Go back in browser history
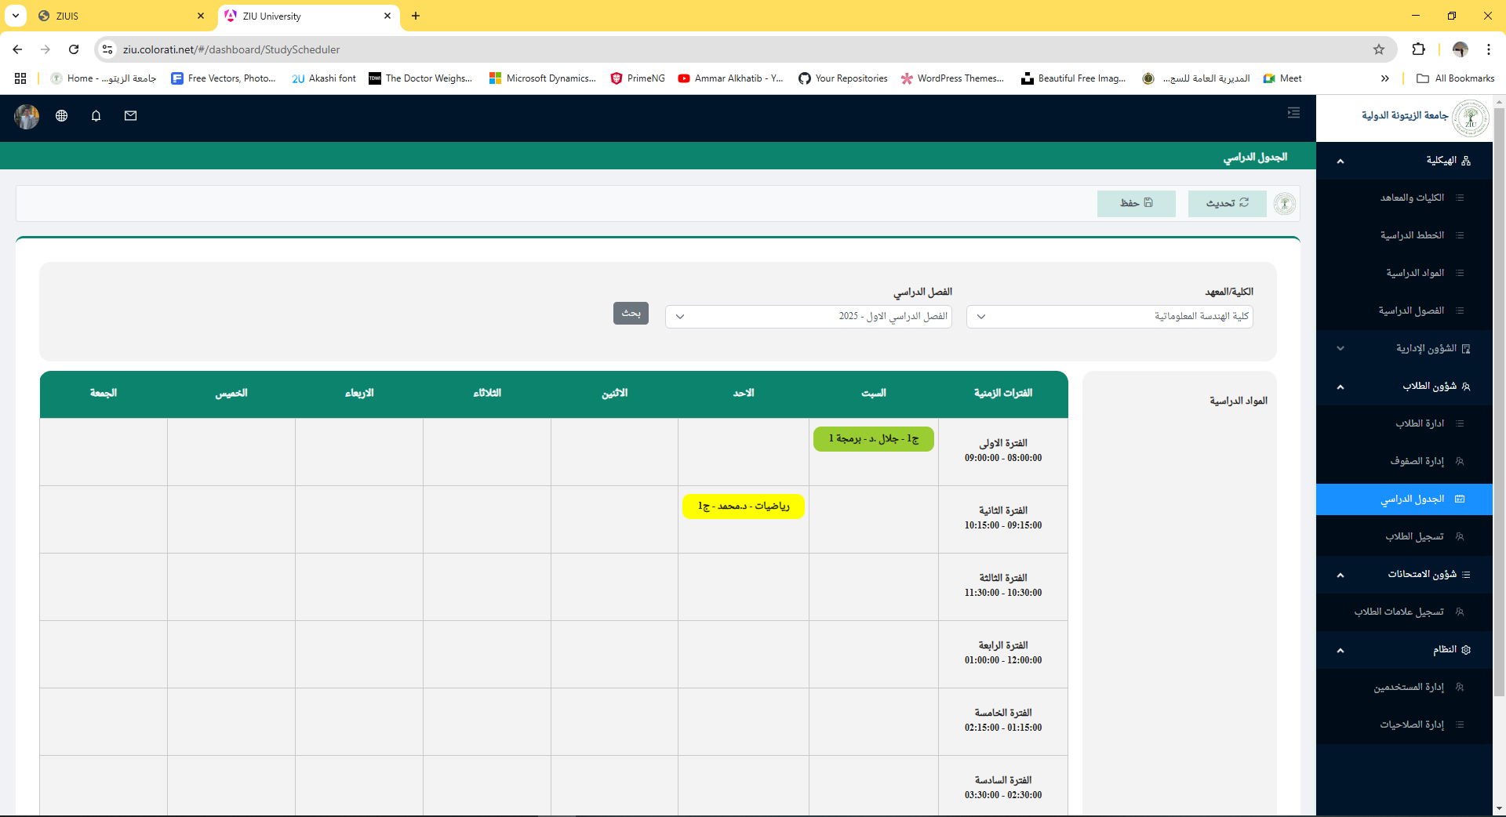 pyautogui.click(x=17, y=49)
